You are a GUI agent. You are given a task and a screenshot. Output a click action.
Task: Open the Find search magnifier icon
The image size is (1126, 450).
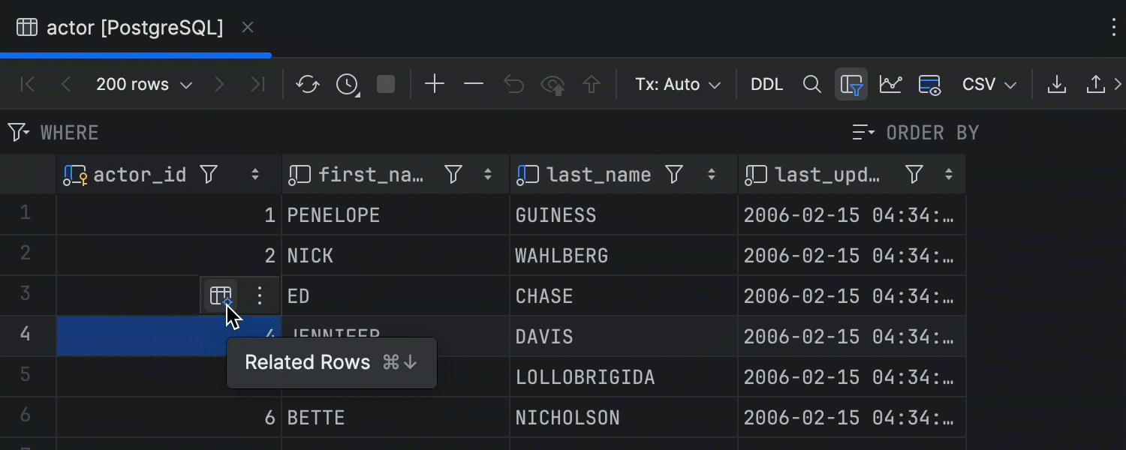(x=811, y=85)
